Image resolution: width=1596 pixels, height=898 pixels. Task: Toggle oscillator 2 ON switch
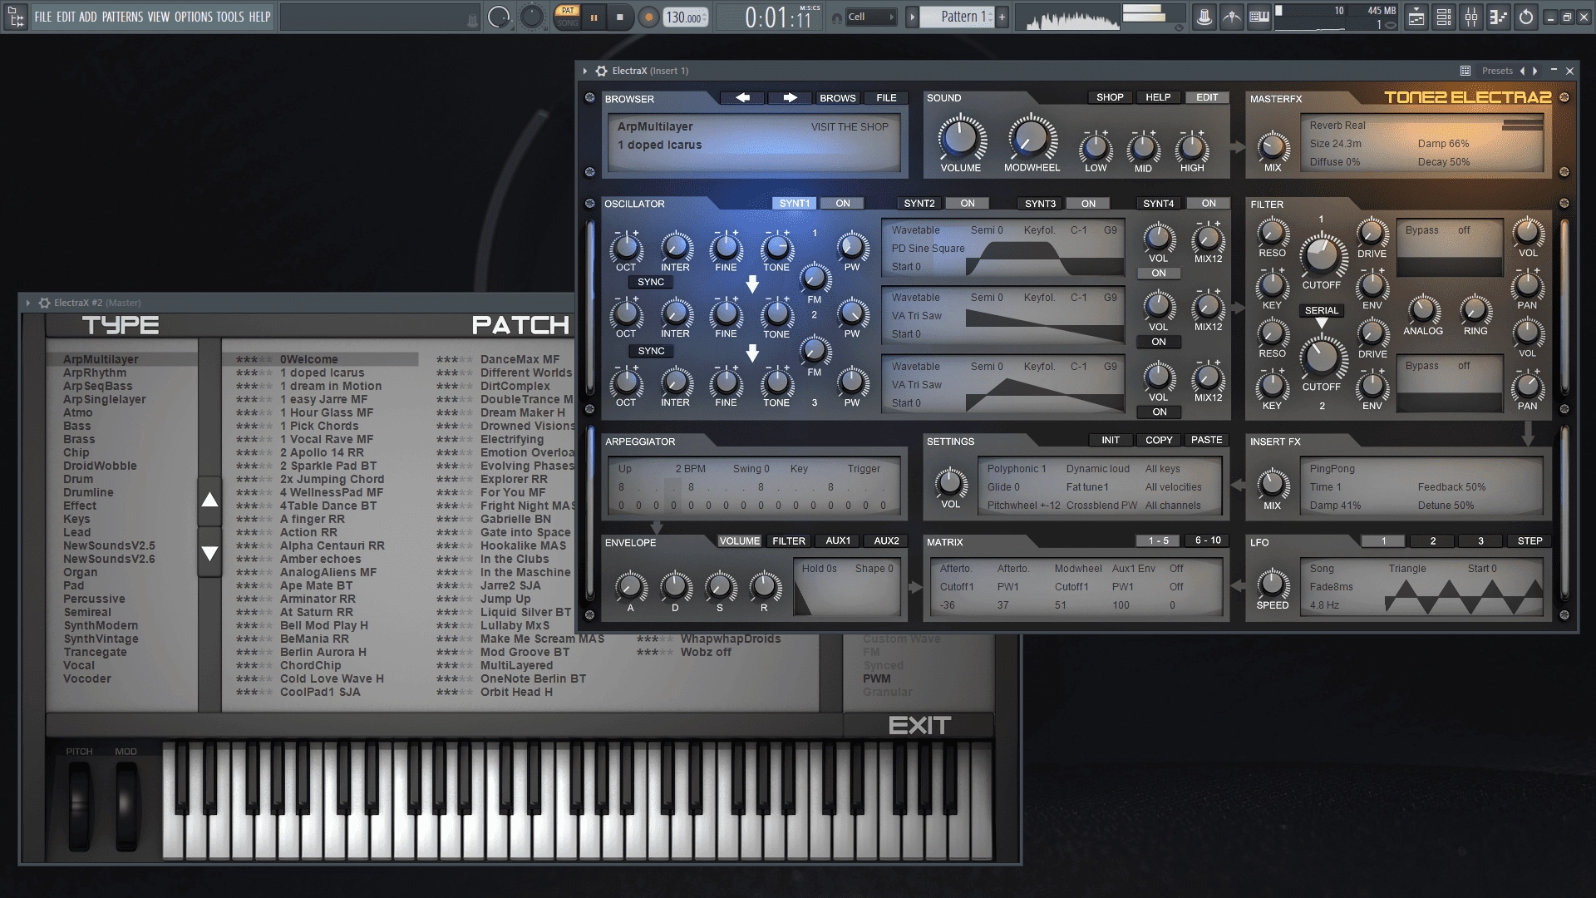[x=1159, y=342]
